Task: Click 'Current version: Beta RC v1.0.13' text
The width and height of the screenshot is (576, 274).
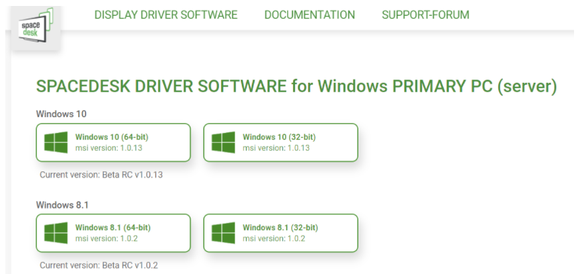Action: click(x=101, y=175)
